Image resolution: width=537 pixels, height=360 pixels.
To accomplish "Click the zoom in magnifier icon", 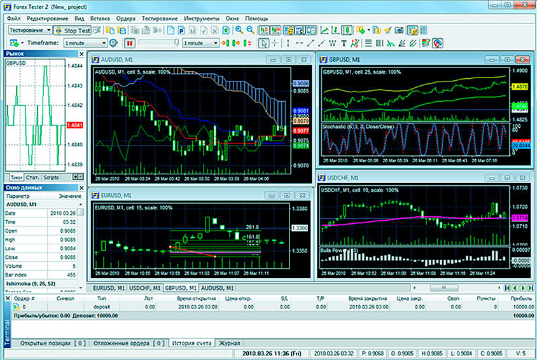I will click(x=239, y=30).
